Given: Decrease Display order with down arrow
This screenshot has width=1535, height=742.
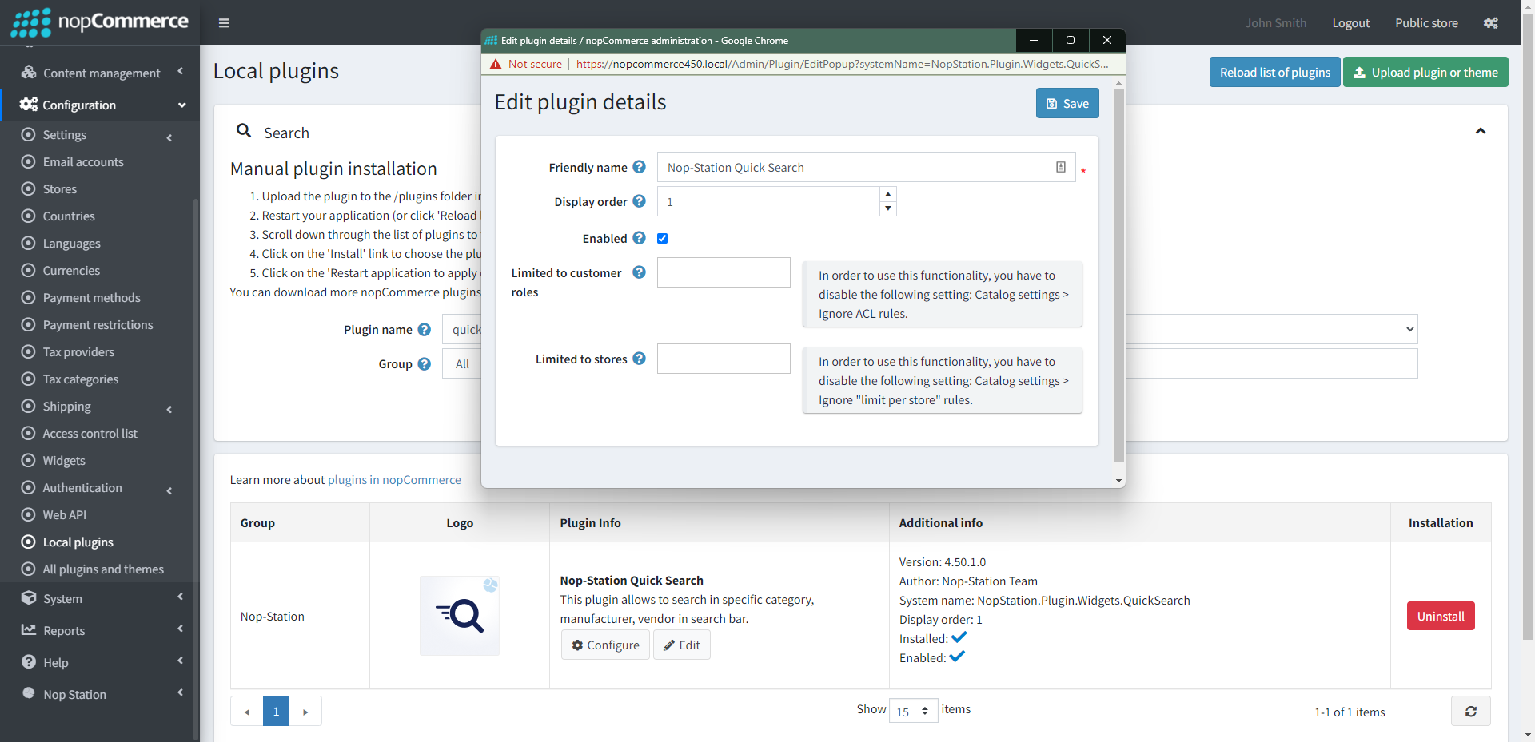Looking at the screenshot, I should tap(887, 208).
